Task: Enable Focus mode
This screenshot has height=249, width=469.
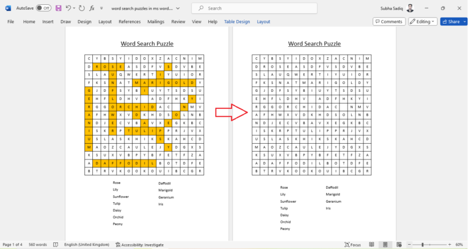Action: (352, 245)
